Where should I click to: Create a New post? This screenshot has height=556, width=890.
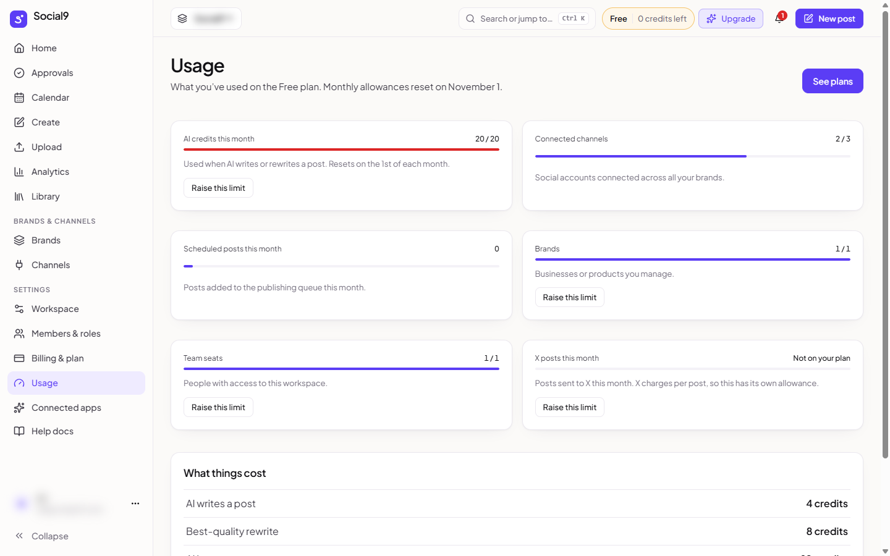coord(829,19)
